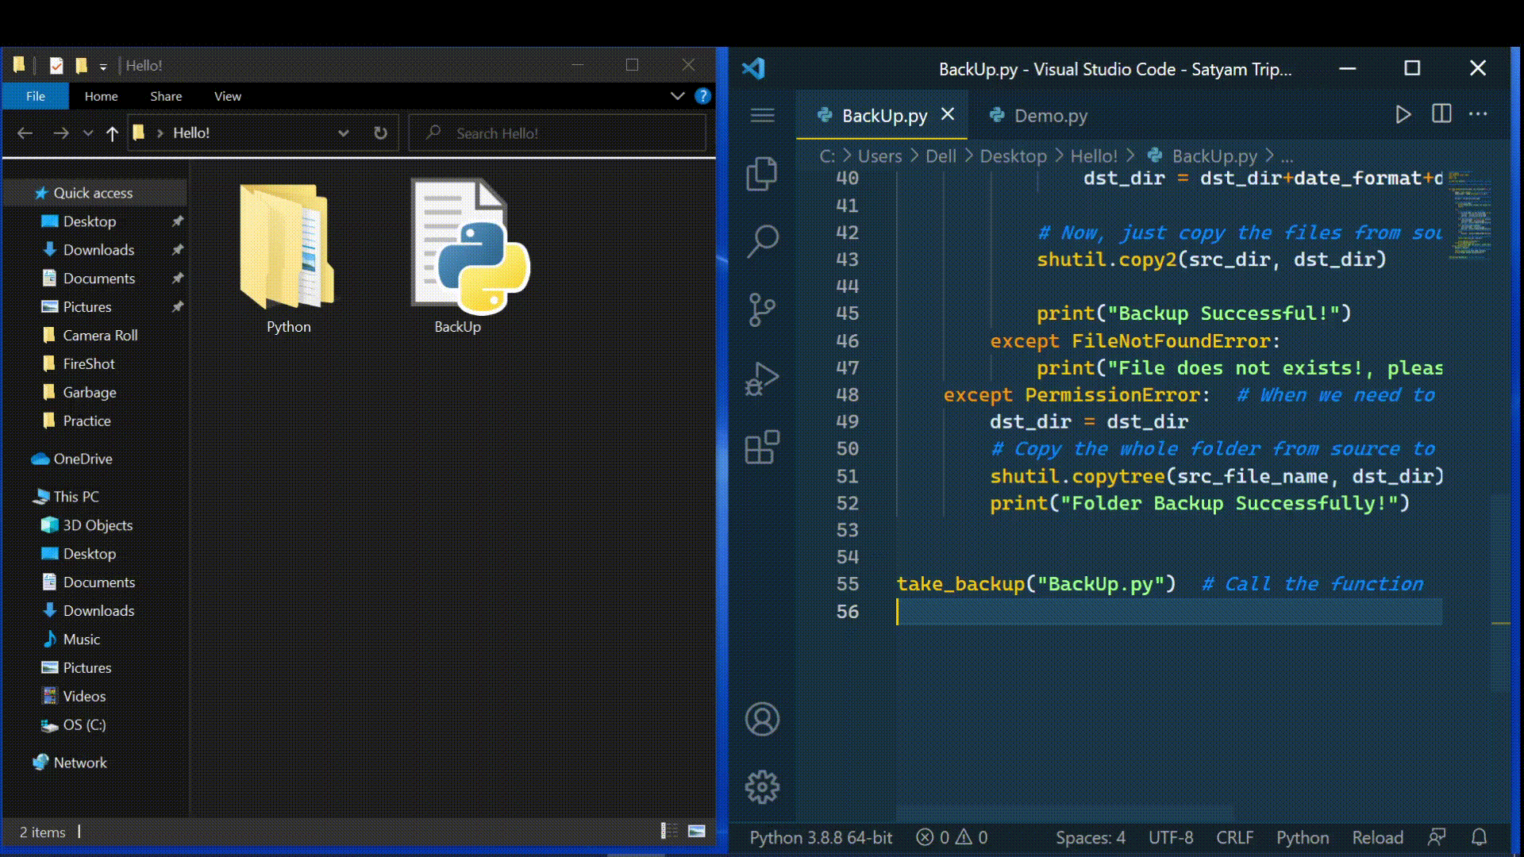Open the Manage settings gear
Screen dimensions: 1524x857
point(762,787)
